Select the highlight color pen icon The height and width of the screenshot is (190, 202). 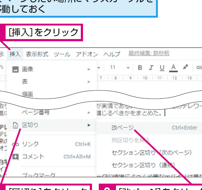(x=186, y=67)
